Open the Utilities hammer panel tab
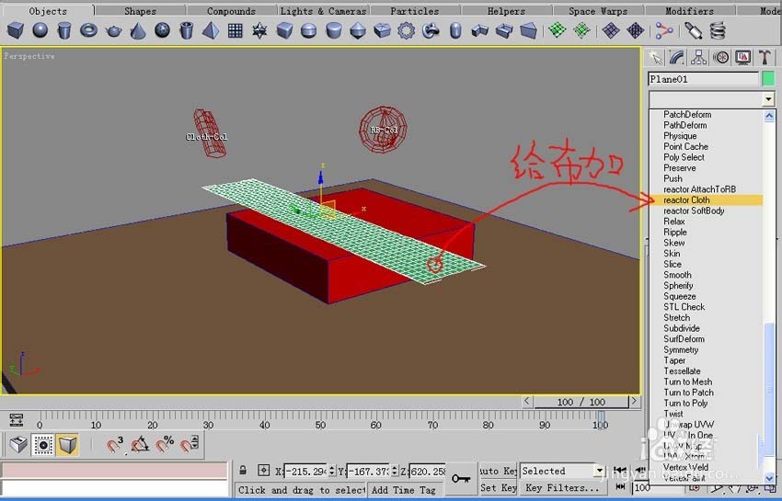Screen dimensions: 782x501 [765, 58]
